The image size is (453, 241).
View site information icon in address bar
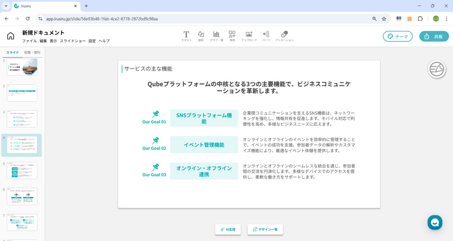[x=41, y=19]
